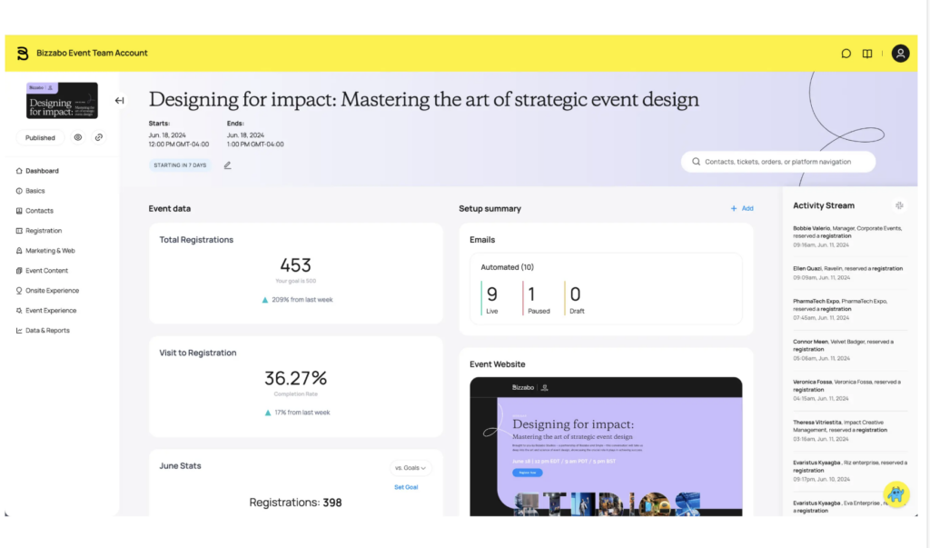Navigate to Data & Reports
930x548 pixels.
[47, 331]
